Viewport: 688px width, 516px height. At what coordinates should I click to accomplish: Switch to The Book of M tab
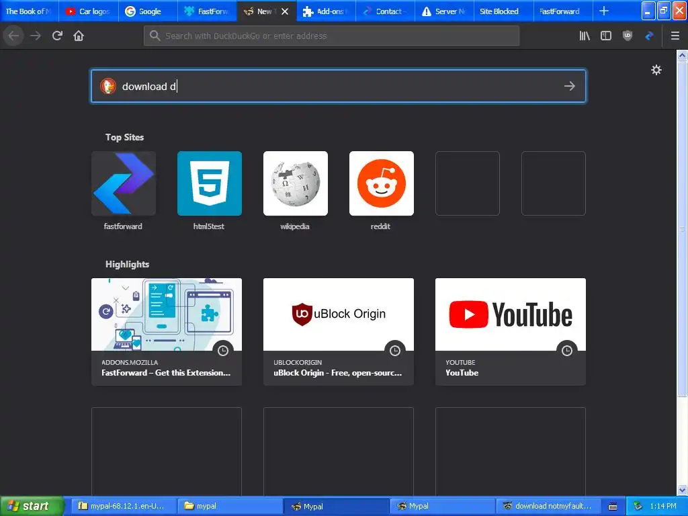coord(29,11)
